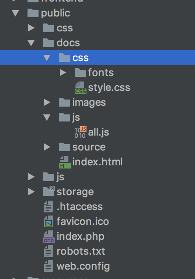Collapse the public folder arrow
The height and width of the screenshot is (279, 195).
15,13
